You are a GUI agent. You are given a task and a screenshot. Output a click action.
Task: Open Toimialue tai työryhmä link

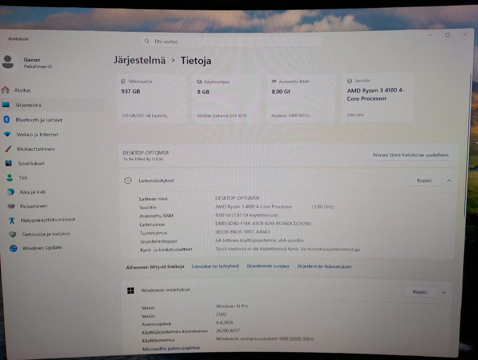215,266
